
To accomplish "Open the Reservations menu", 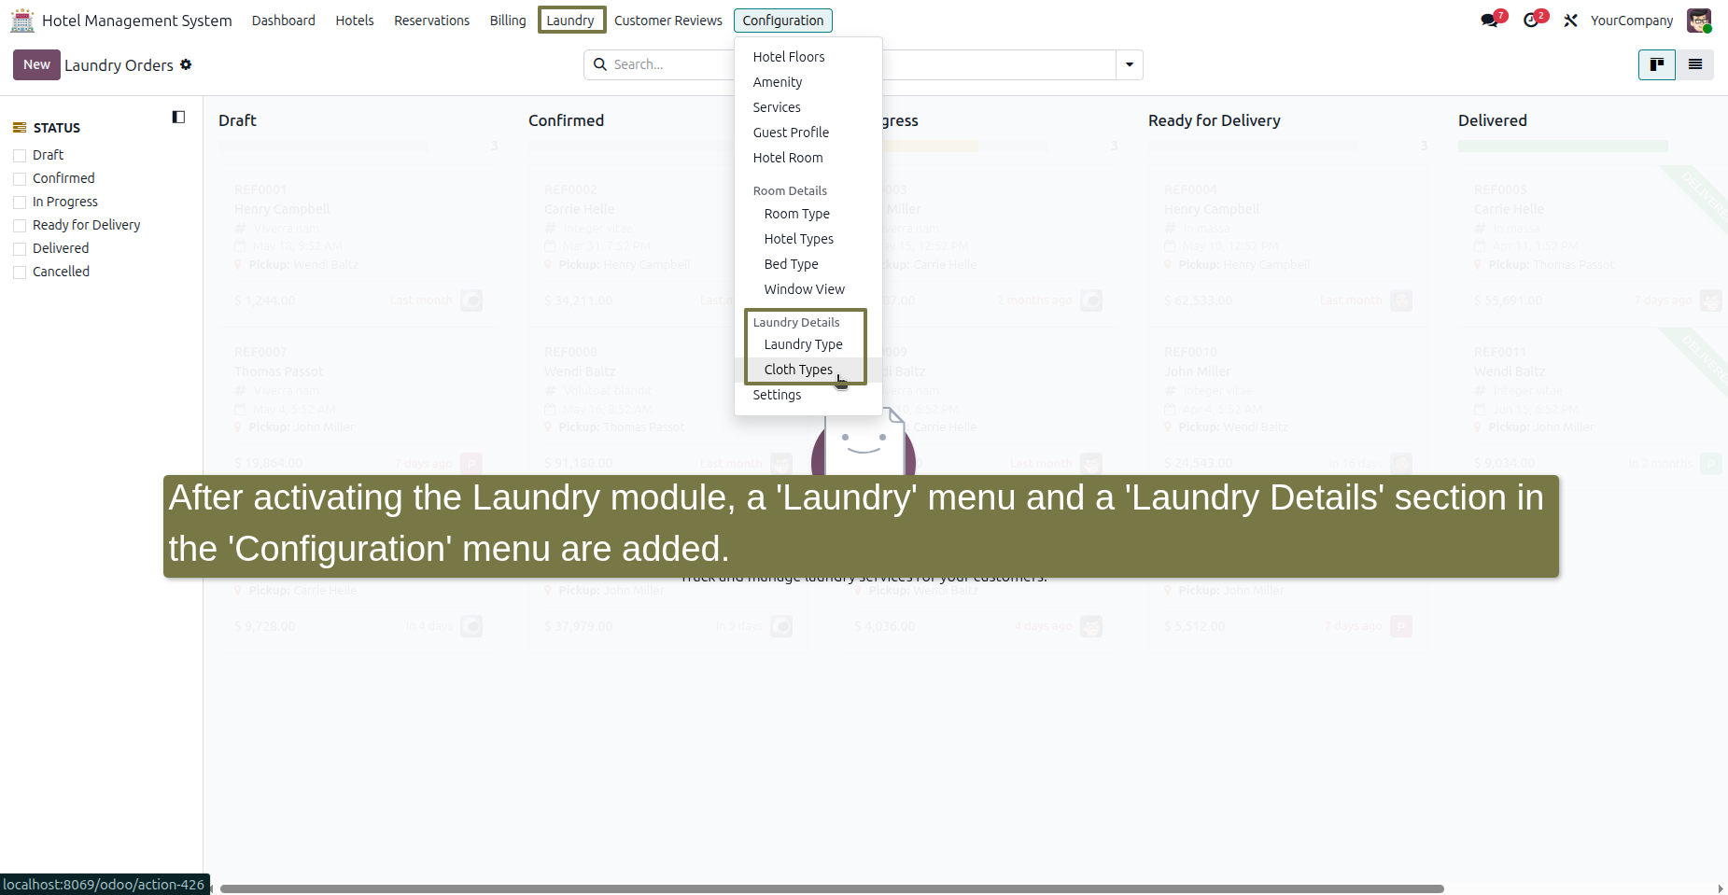I will point(431,21).
